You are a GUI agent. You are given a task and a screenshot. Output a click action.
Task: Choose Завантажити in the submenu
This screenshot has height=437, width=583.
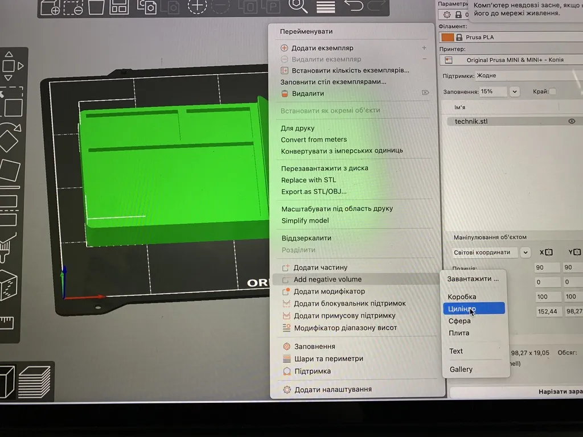[x=473, y=279]
